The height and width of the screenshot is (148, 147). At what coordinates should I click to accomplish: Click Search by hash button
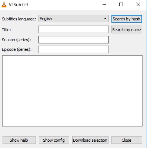(127, 19)
